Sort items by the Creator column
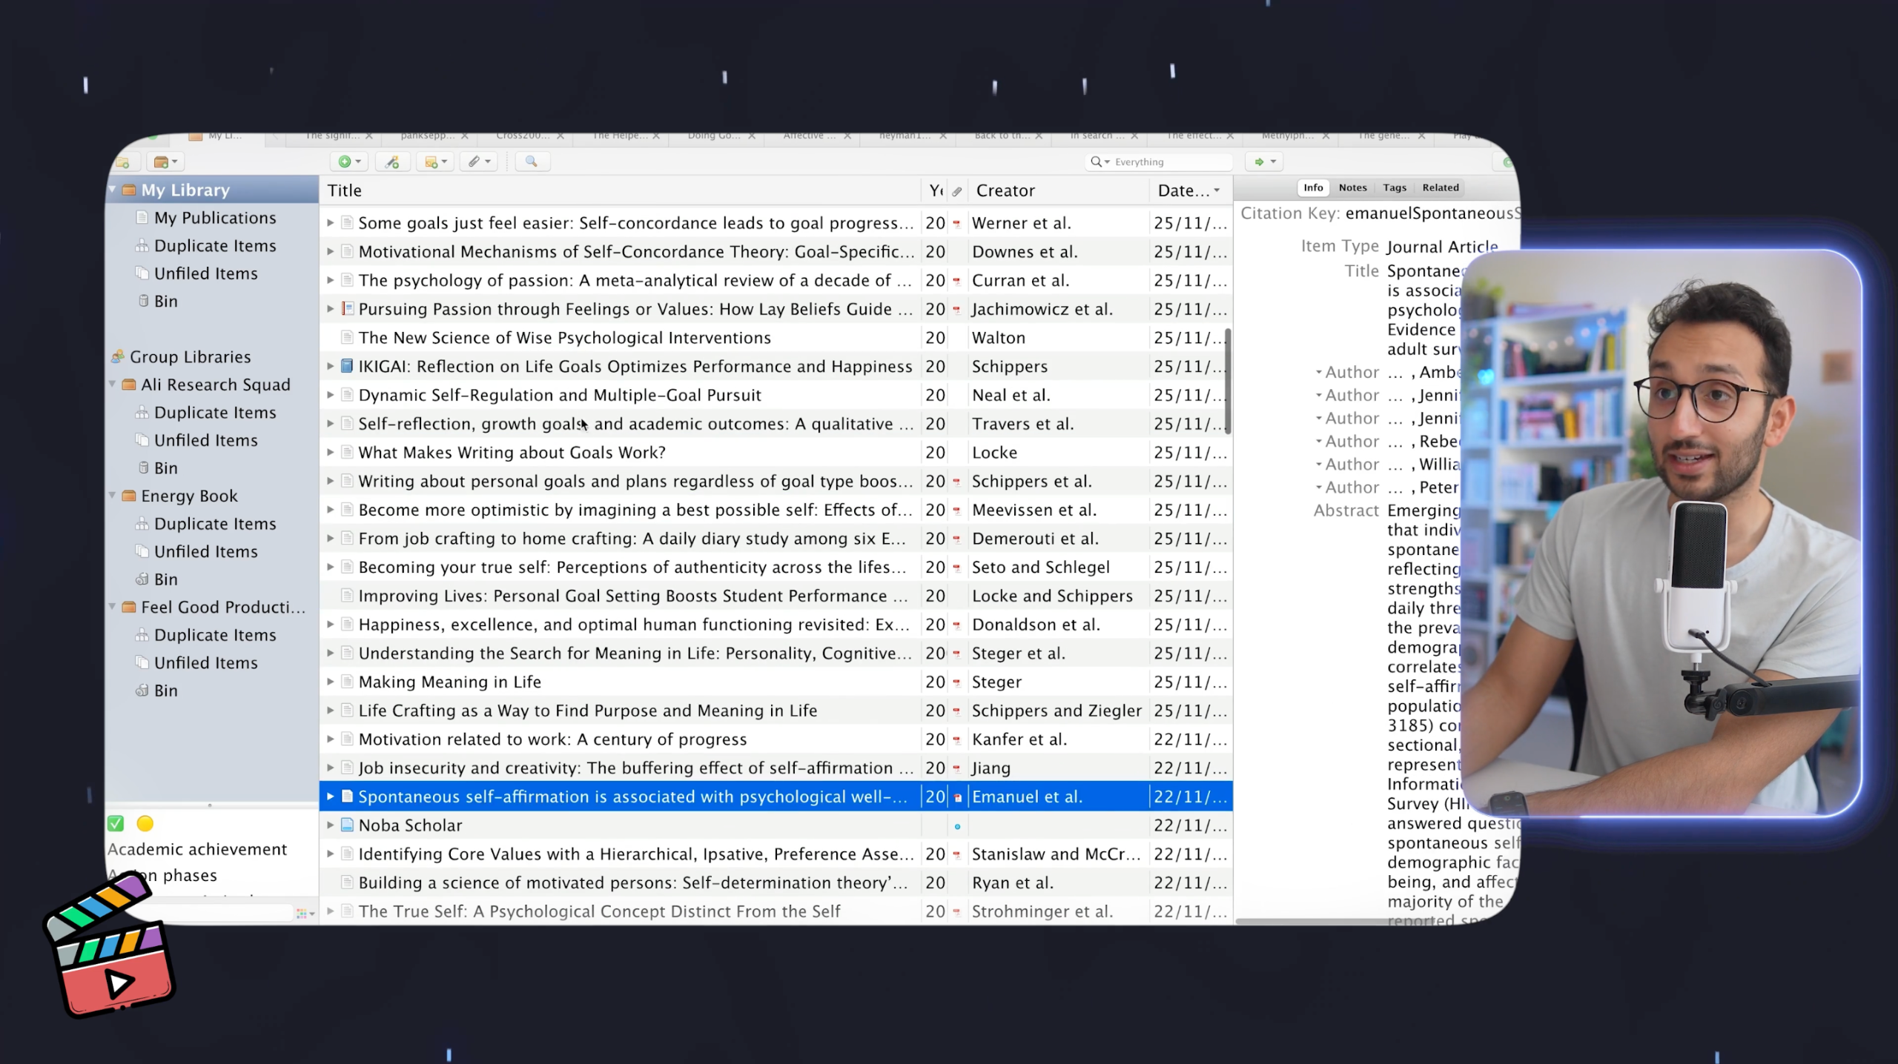Screen dimensions: 1898x1064 1005,191
